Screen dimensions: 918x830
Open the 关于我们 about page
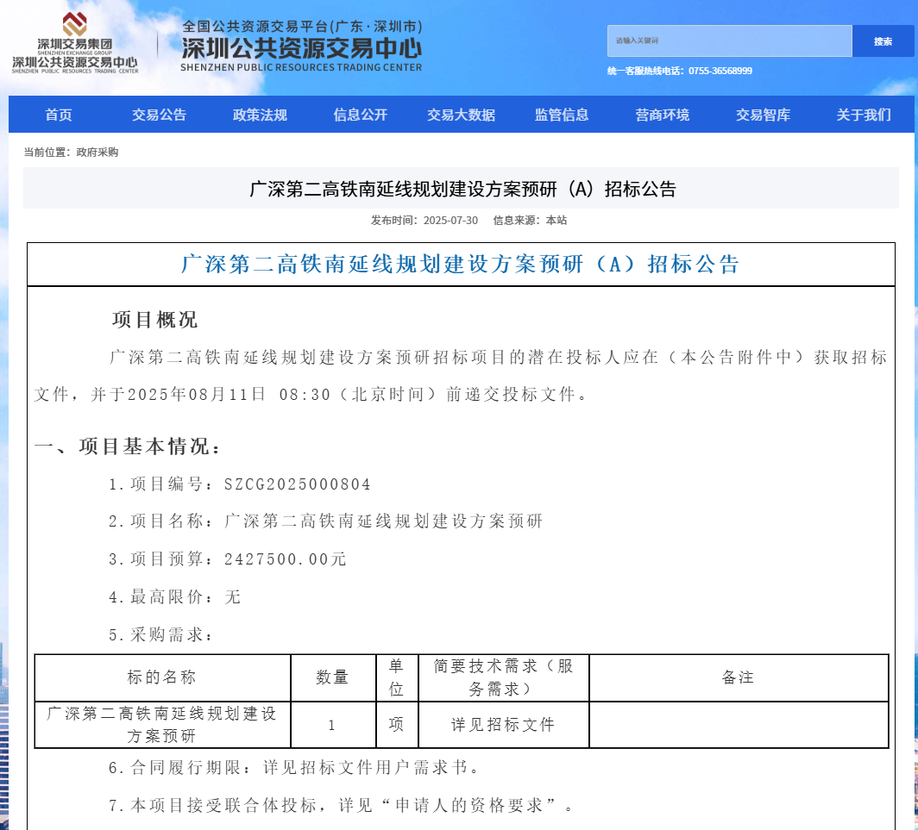click(863, 115)
